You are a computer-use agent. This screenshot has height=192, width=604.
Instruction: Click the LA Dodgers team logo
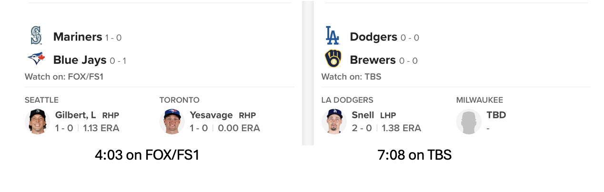332,37
